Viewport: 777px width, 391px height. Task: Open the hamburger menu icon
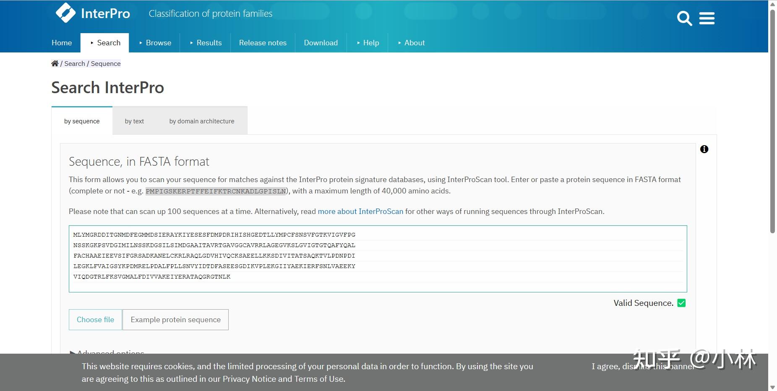[707, 18]
